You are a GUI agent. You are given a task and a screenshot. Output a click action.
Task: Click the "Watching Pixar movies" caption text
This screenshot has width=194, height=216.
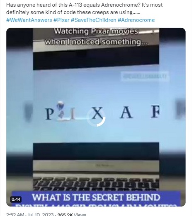96,31
